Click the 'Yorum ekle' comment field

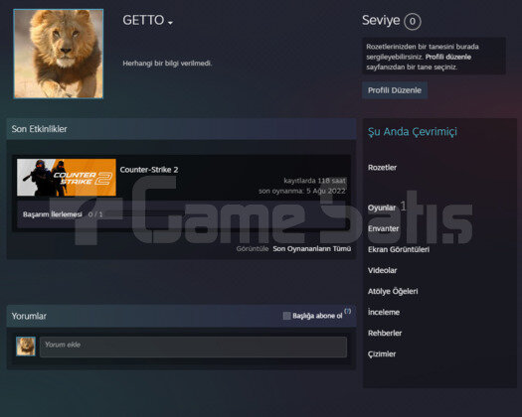[193, 347]
